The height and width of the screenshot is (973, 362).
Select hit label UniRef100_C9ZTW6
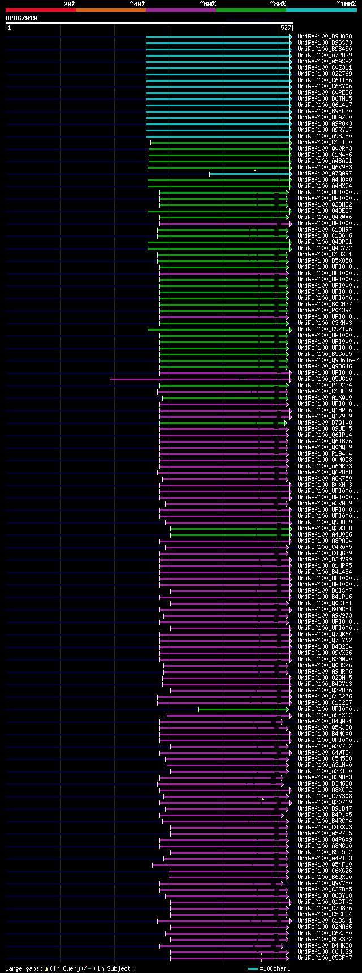(x=325, y=329)
